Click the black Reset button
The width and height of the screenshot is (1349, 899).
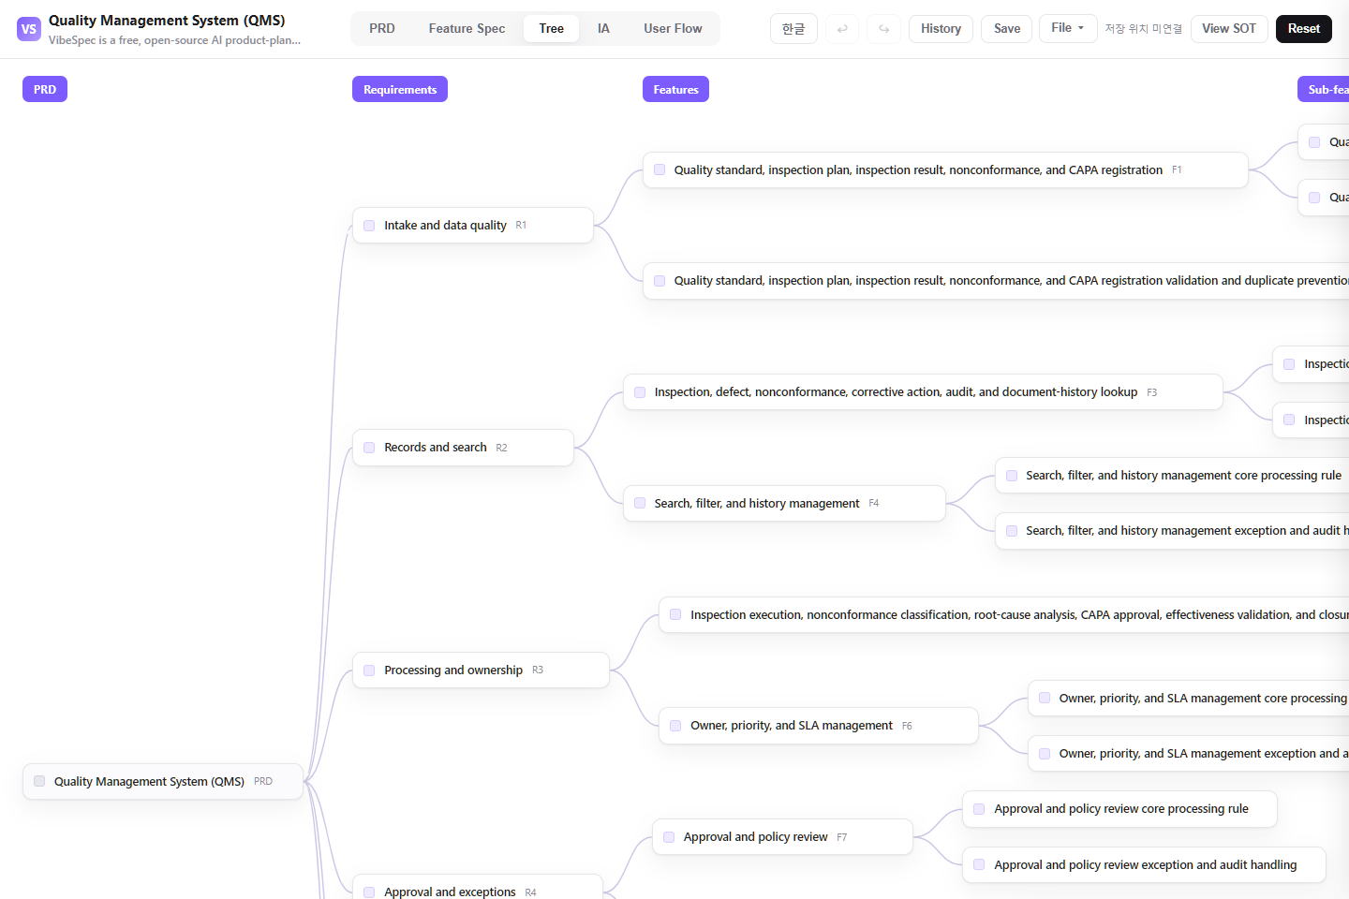click(1303, 29)
